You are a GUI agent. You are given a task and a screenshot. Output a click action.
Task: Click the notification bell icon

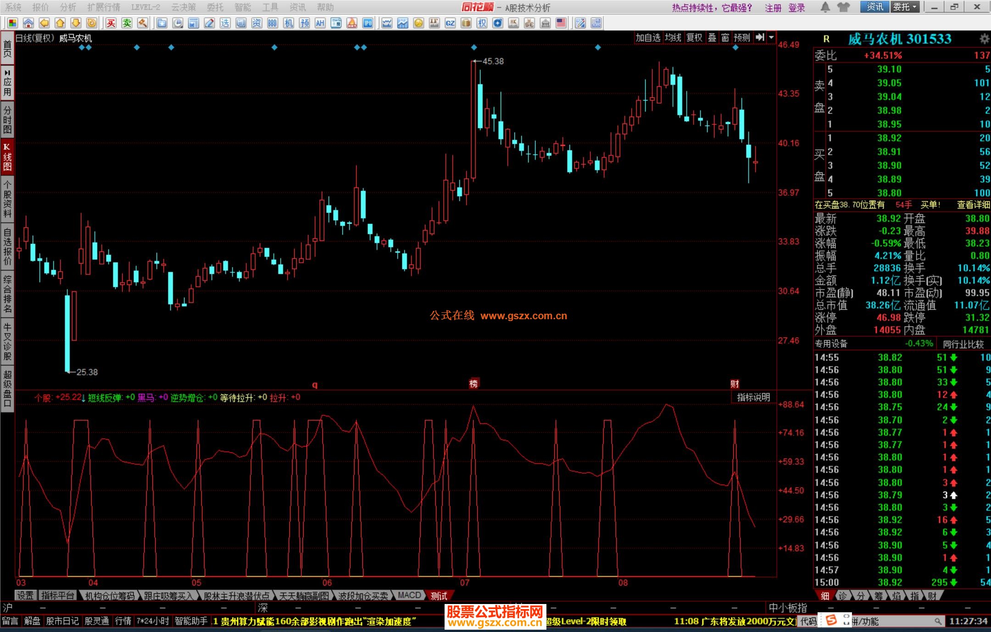(x=825, y=7)
